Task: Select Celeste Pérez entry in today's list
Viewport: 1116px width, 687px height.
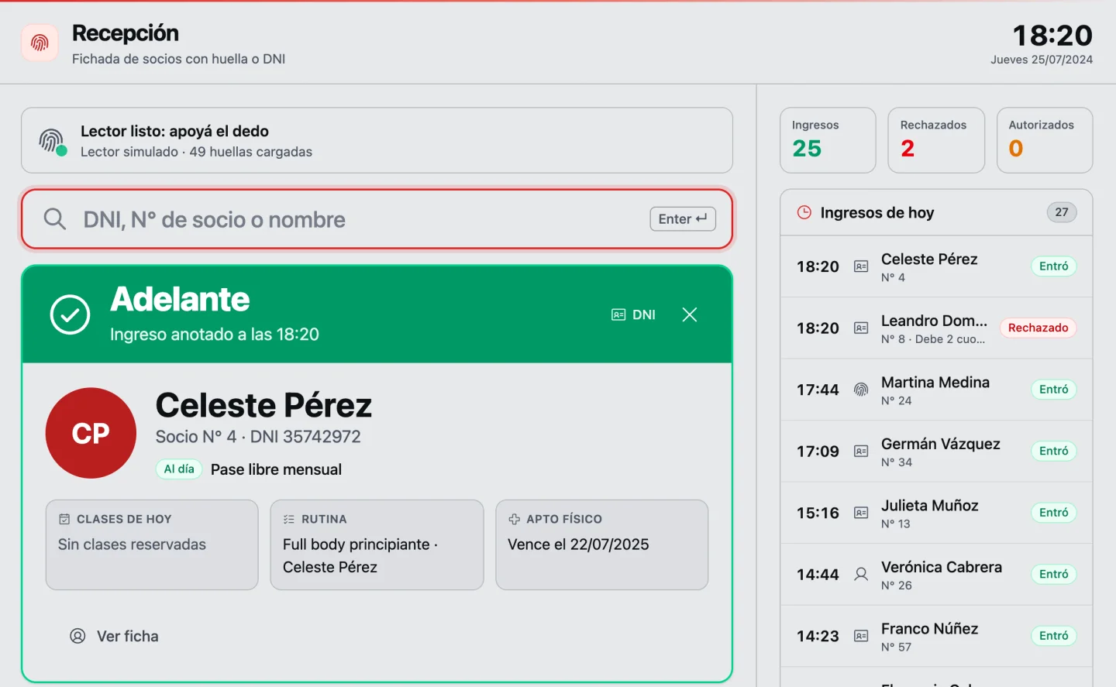Action: click(936, 266)
